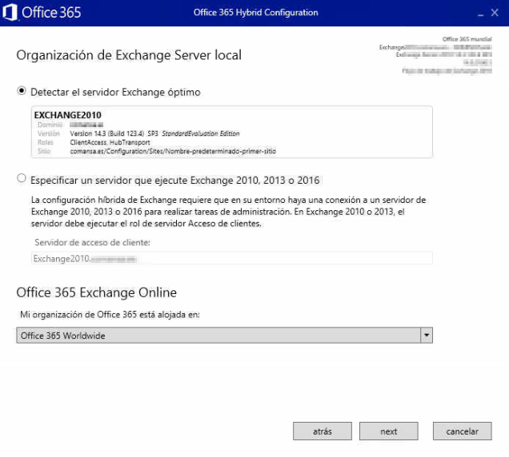Click the 'StandardEvaluation Edition' text

coord(201,133)
